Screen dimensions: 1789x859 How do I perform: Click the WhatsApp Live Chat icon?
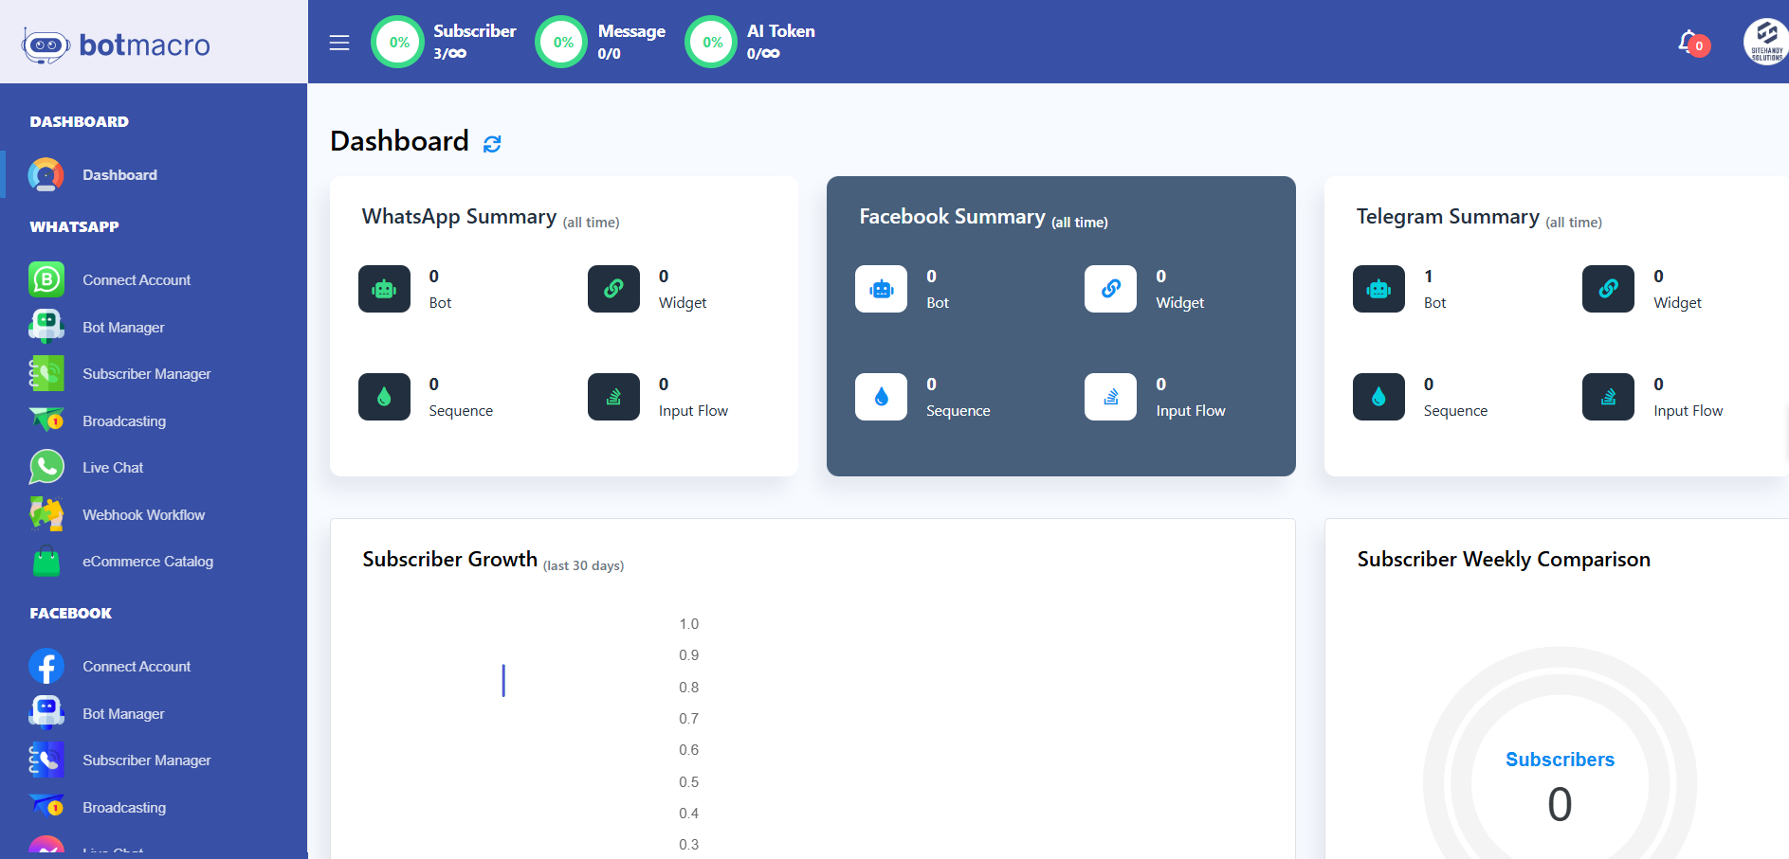click(46, 468)
